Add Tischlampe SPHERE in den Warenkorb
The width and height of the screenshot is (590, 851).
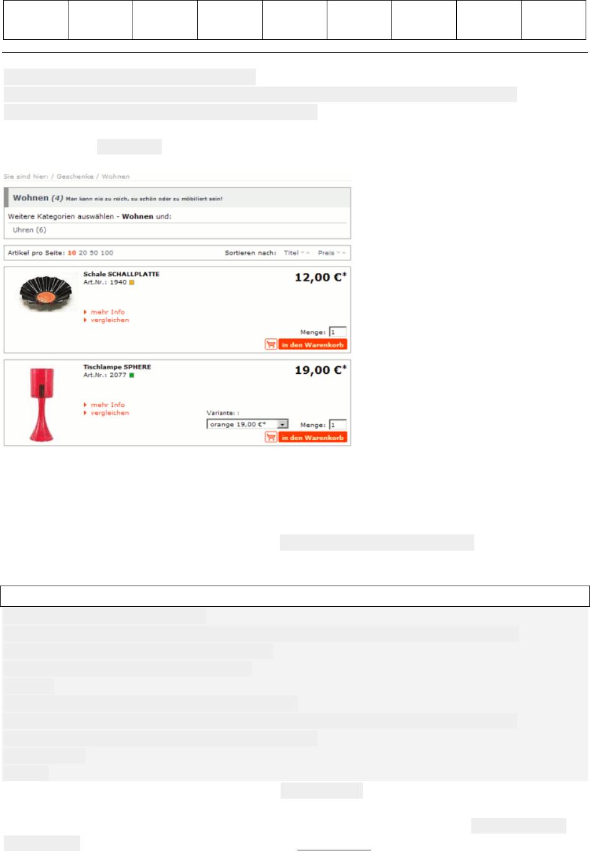(312, 437)
